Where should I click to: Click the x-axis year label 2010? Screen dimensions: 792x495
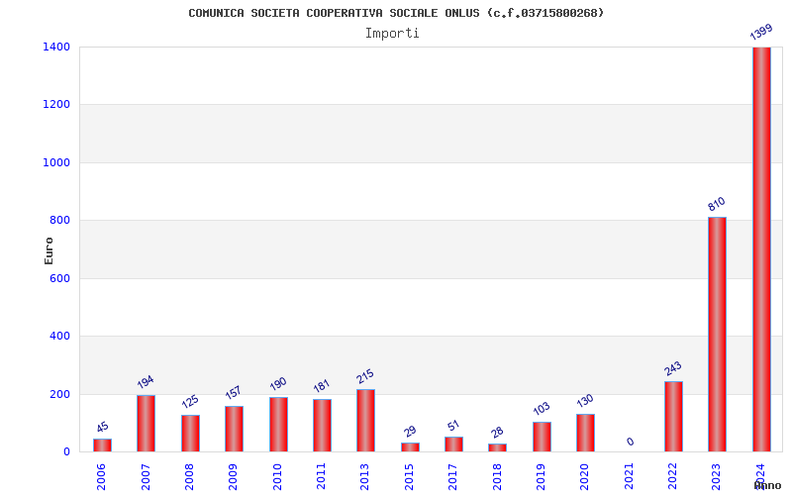[x=277, y=477]
